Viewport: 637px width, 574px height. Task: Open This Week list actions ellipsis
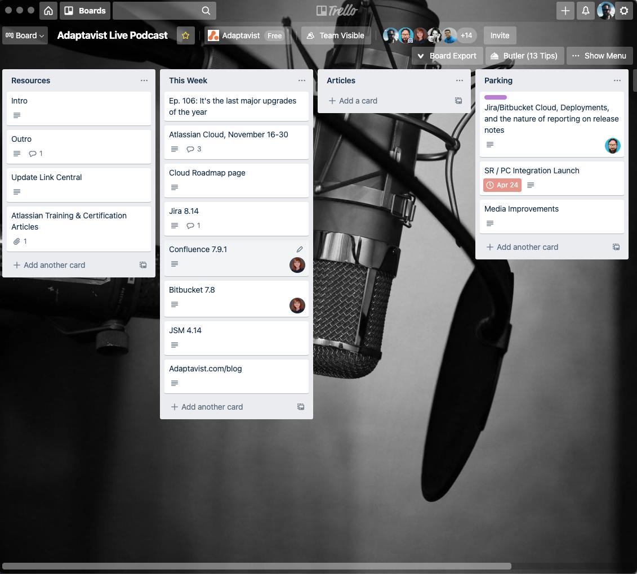tap(302, 80)
